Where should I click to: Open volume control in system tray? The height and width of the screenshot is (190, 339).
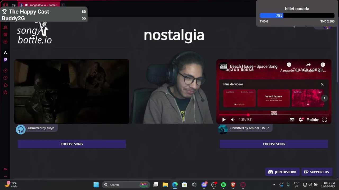[x=310, y=185]
